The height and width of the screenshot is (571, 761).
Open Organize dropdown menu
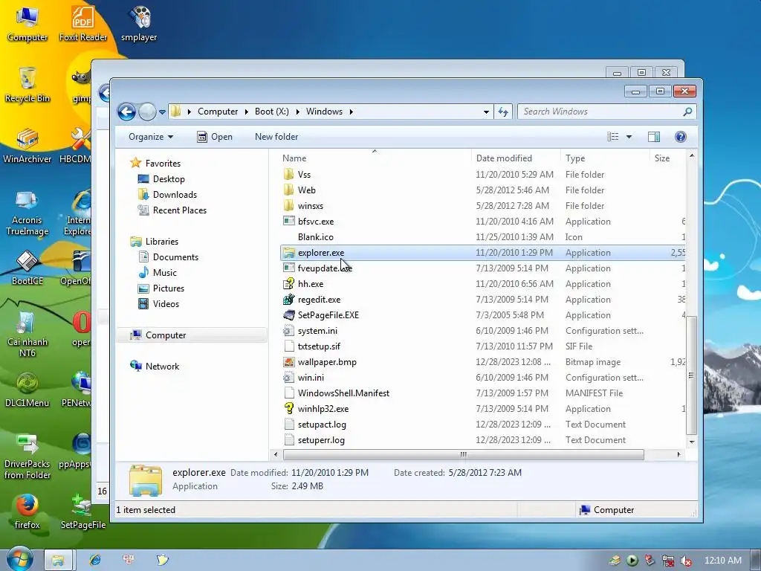click(x=150, y=137)
